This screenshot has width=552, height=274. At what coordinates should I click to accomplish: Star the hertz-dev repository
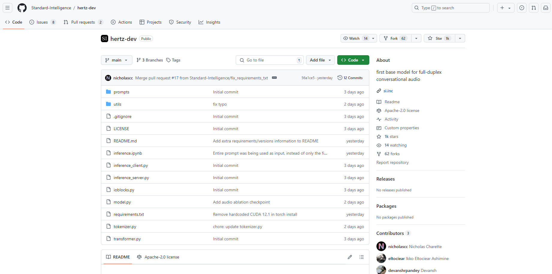pyautogui.click(x=439, y=38)
